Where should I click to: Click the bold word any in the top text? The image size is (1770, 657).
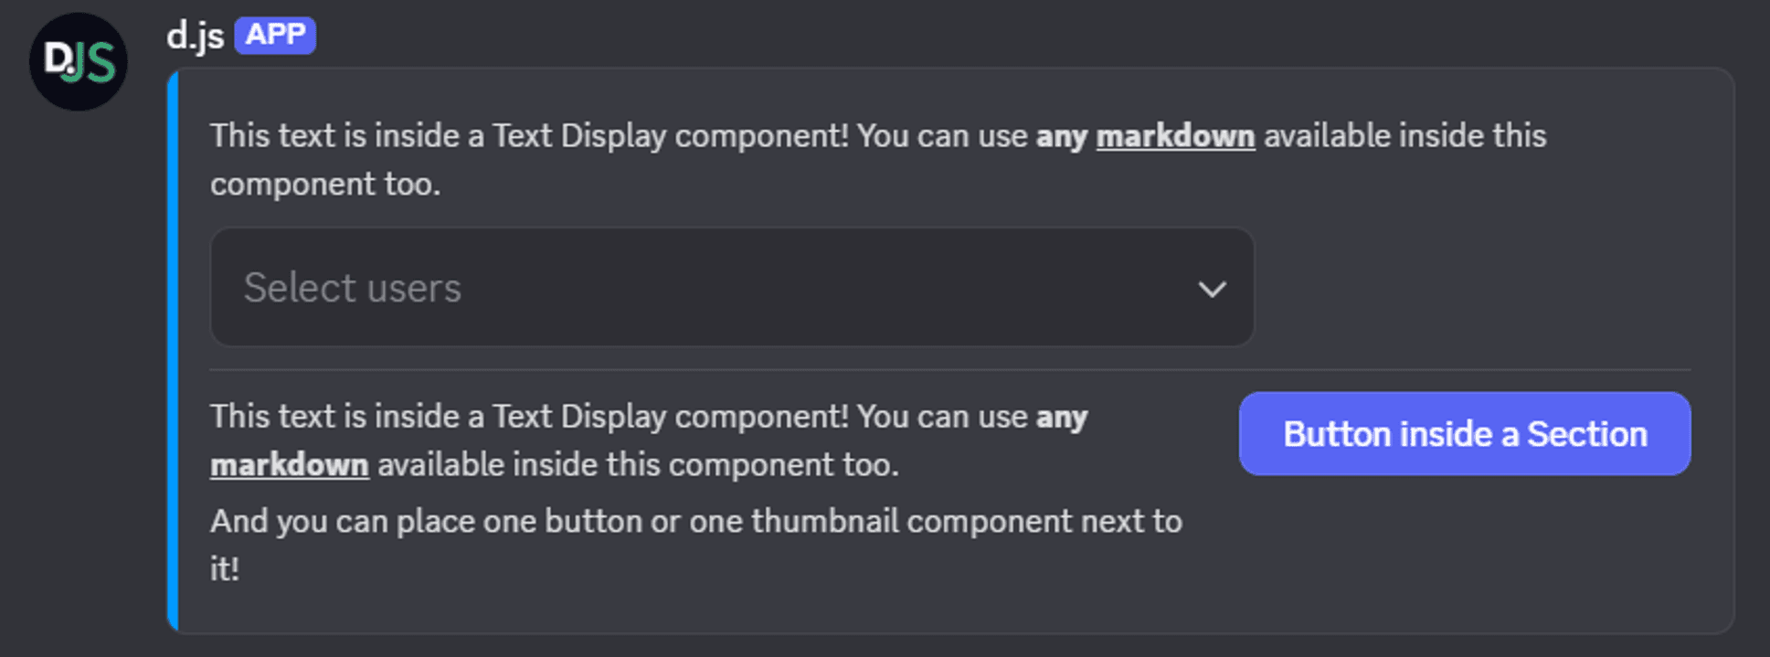pyautogui.click(x=1062, y=135)
